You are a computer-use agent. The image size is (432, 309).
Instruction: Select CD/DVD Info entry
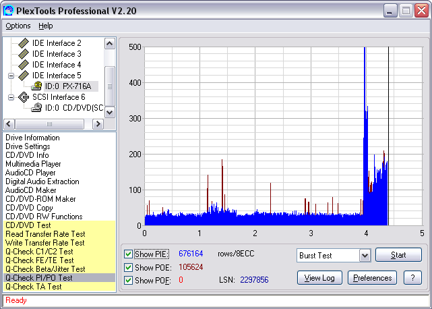[59, 155]
